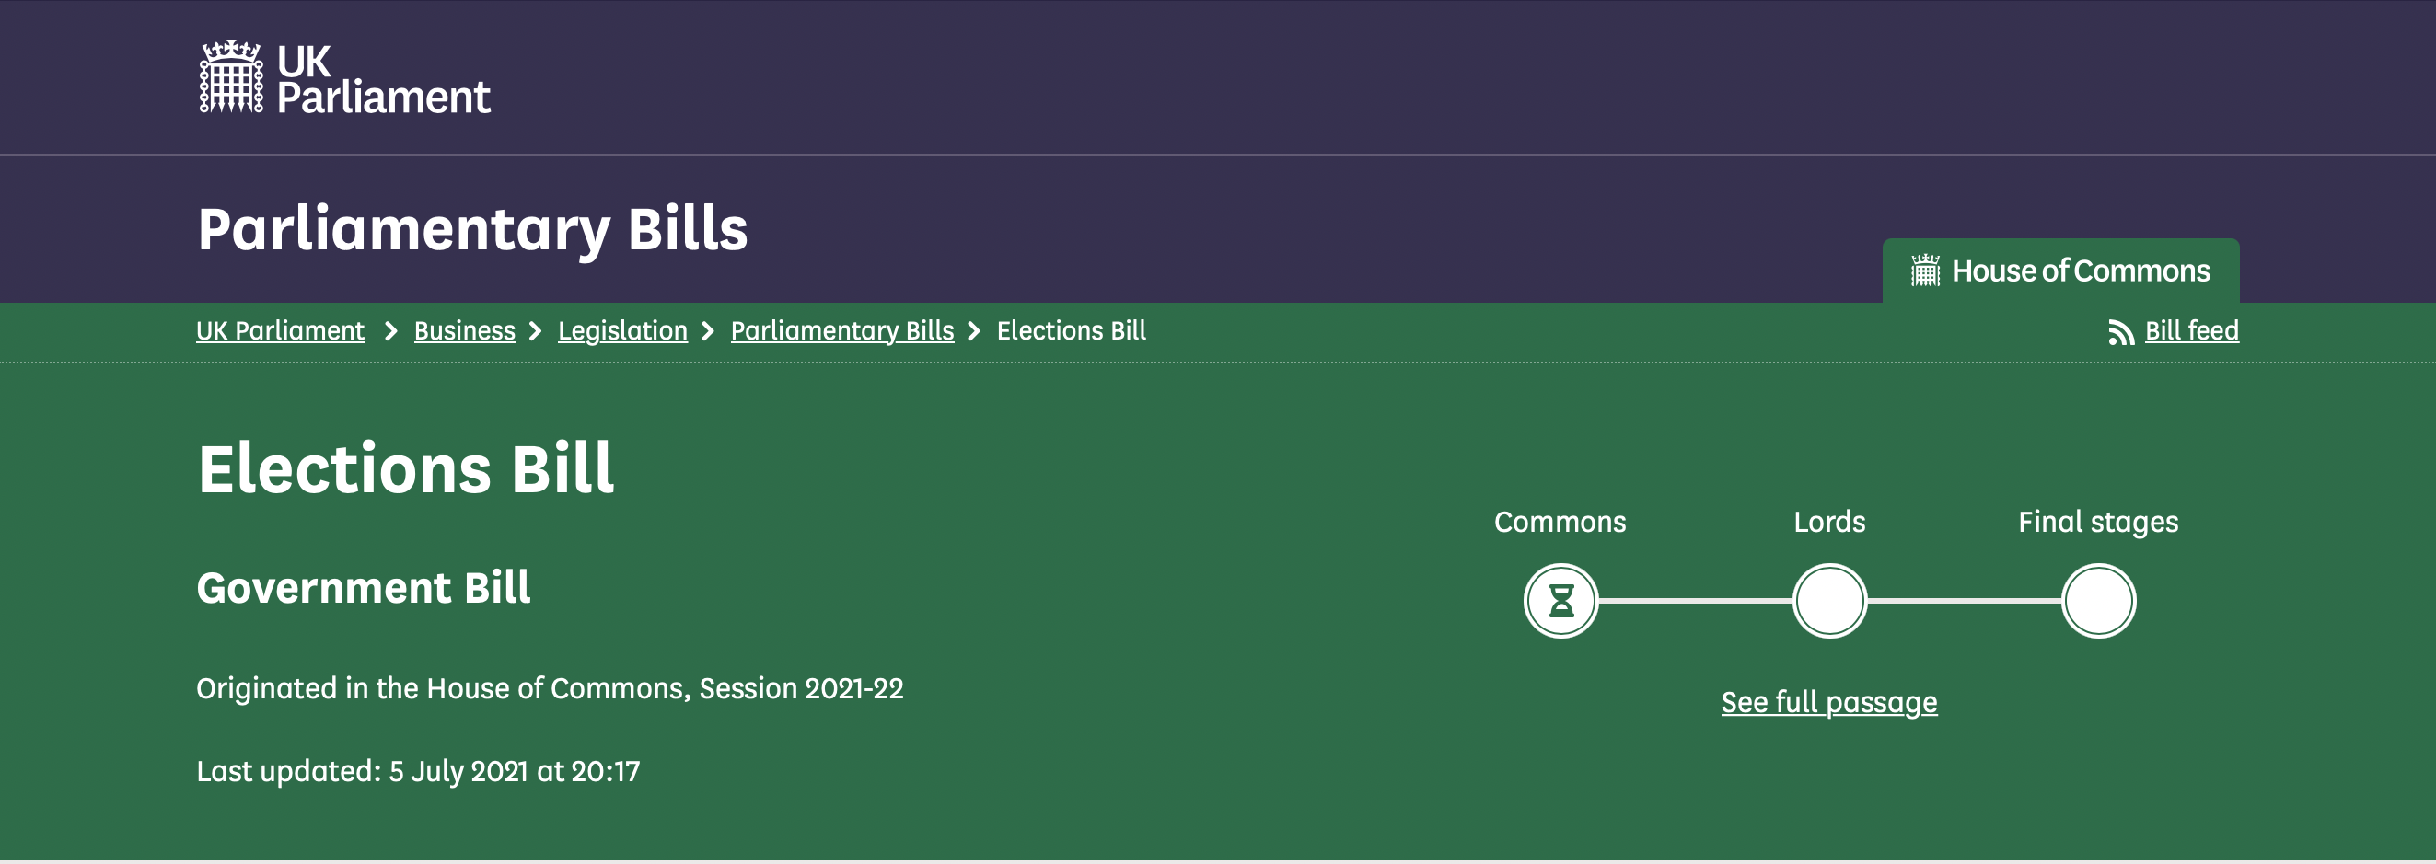The height and width of the screenshot is (864, 2436).
Task: Click the Commons stage label
Action: pyautogui.click(x=1560, y=522)
